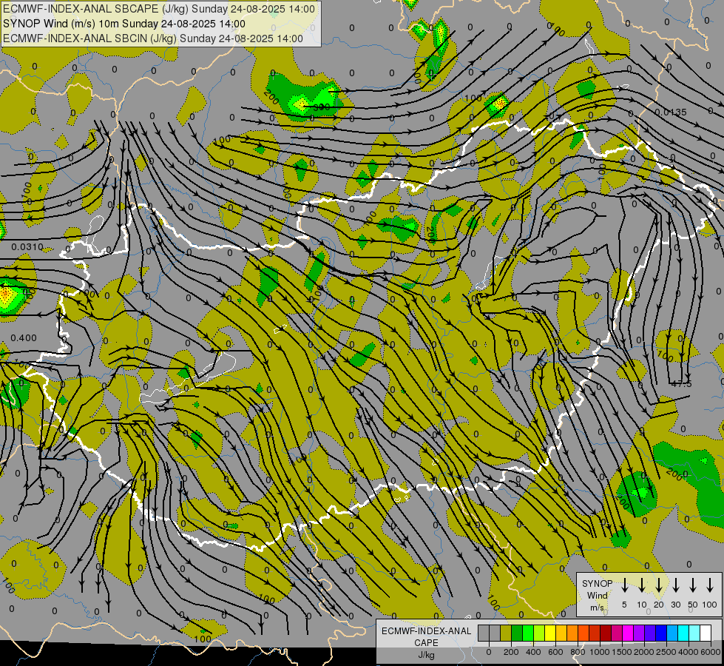Click the 0.400 value on the map

24,338
